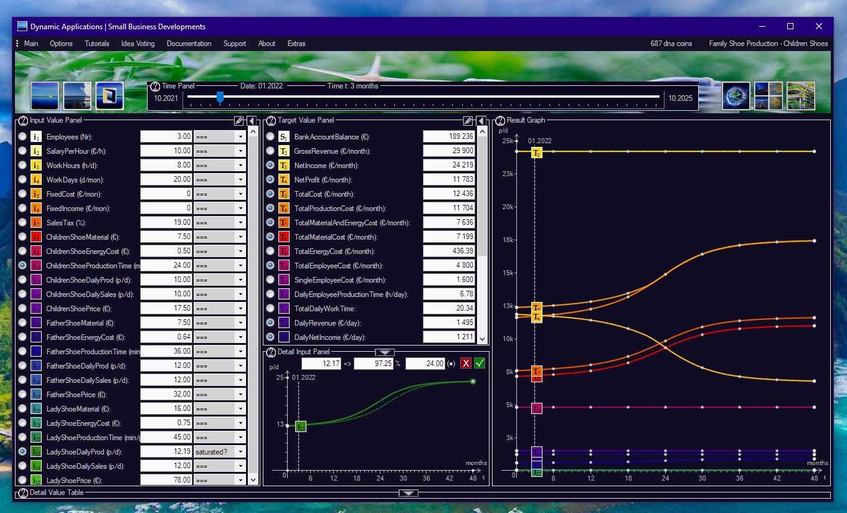847x513 pixels.
Task: Open the SalaryPerHour mode dropdown
Action: (x=220, y=151)
